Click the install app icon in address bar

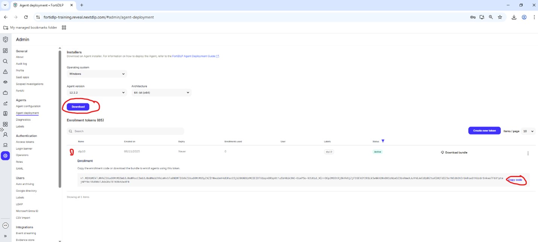pyautogui.click(x=482, y=17)
